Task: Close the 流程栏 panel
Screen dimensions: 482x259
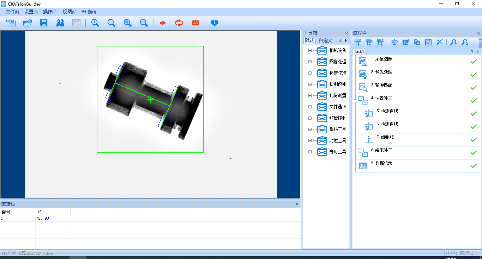Action: (x=478, y=33)
